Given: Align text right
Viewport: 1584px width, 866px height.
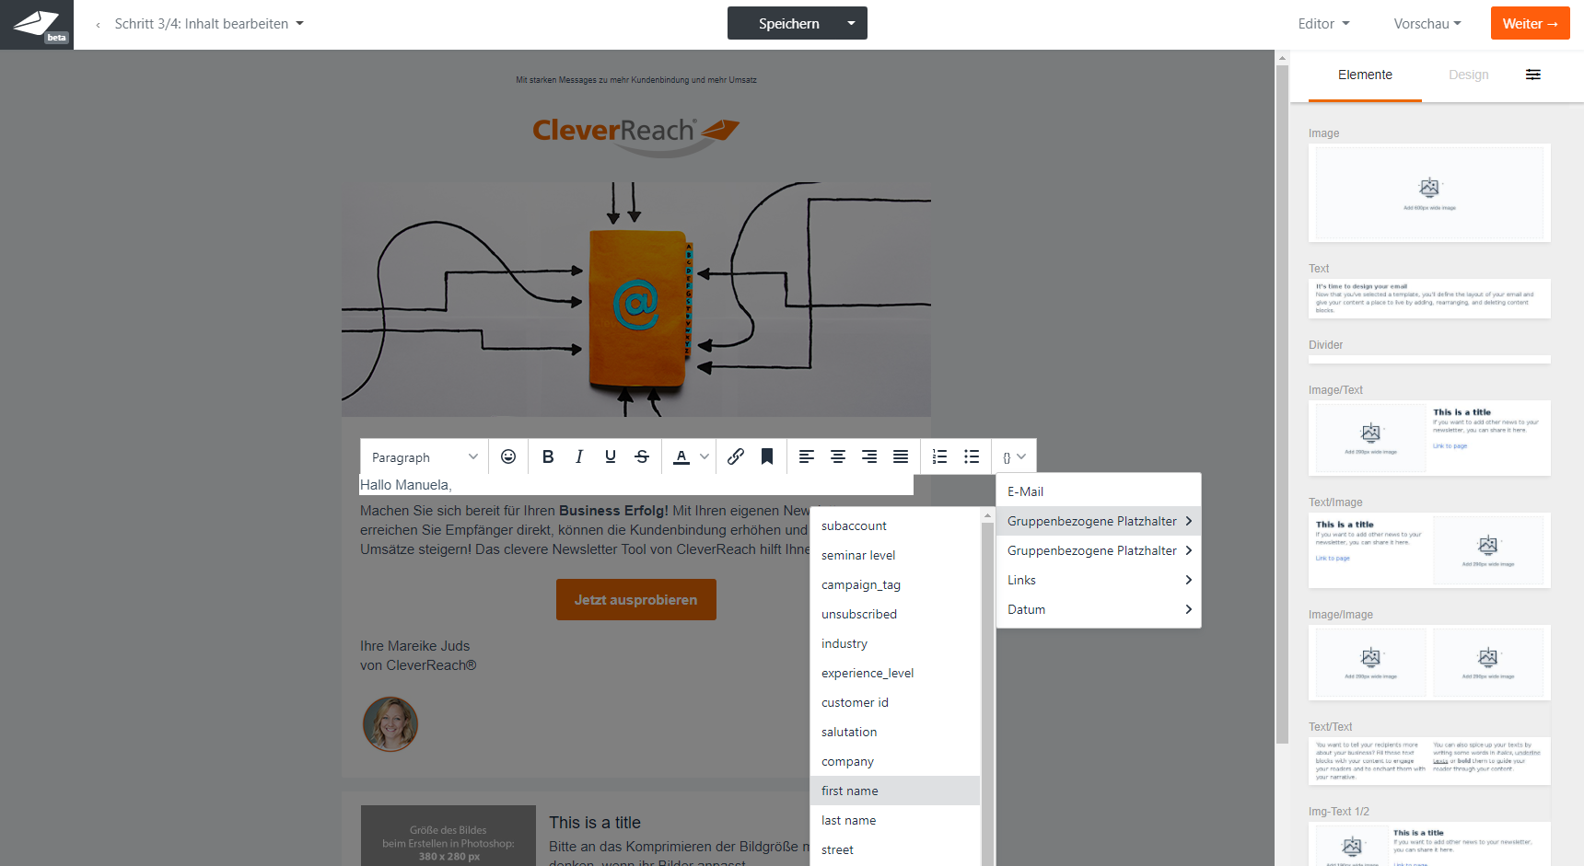Looking at the screenshot, I should [x=869, y=456].
